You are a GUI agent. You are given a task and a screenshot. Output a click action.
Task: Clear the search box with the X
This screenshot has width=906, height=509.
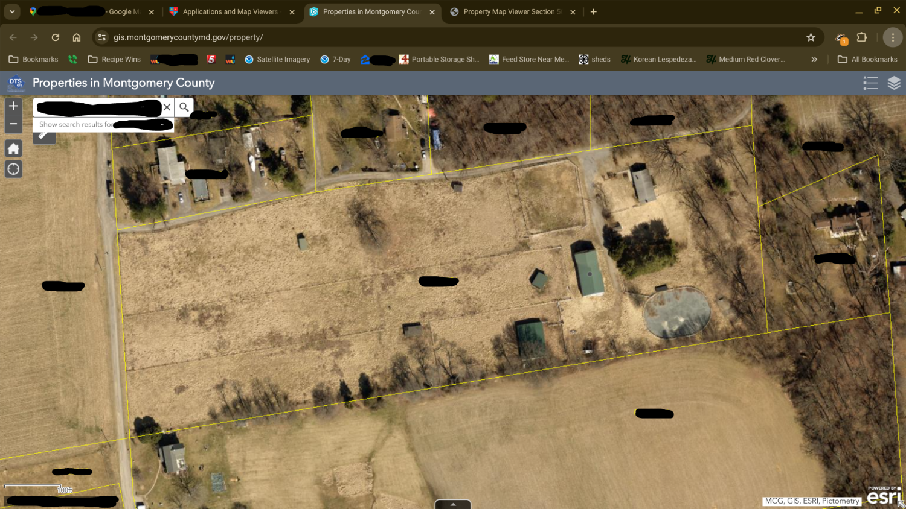pos(167,107)
